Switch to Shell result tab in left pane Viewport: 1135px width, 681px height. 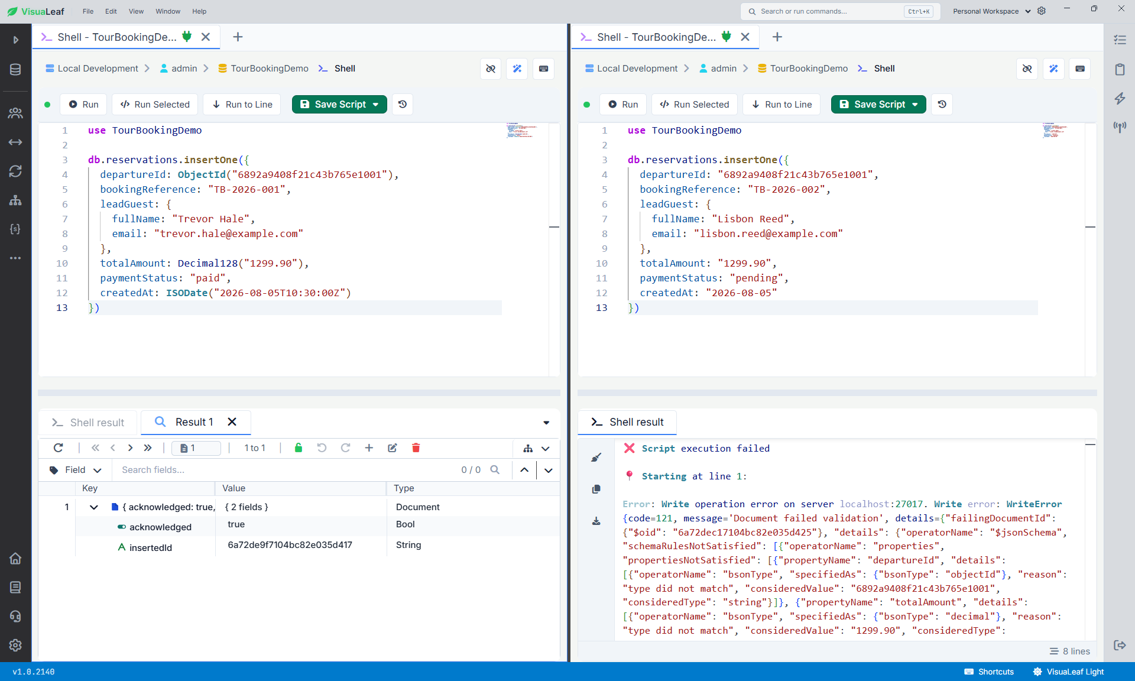tap(88, 423)
